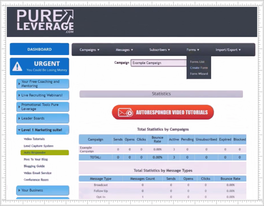
Task: Select Form Wizard from the Forms menu
Action: click(x=199, y=74)
